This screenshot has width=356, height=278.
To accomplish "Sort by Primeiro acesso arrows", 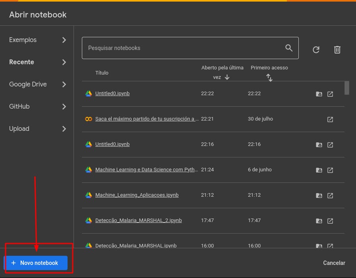I will 269,78.
